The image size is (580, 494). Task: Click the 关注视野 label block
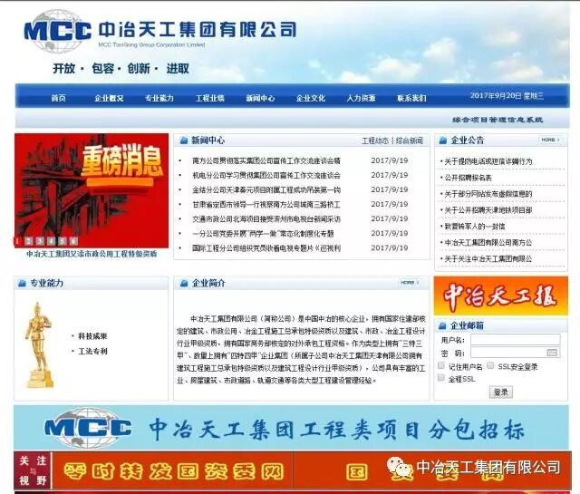(x=33, y=470)
